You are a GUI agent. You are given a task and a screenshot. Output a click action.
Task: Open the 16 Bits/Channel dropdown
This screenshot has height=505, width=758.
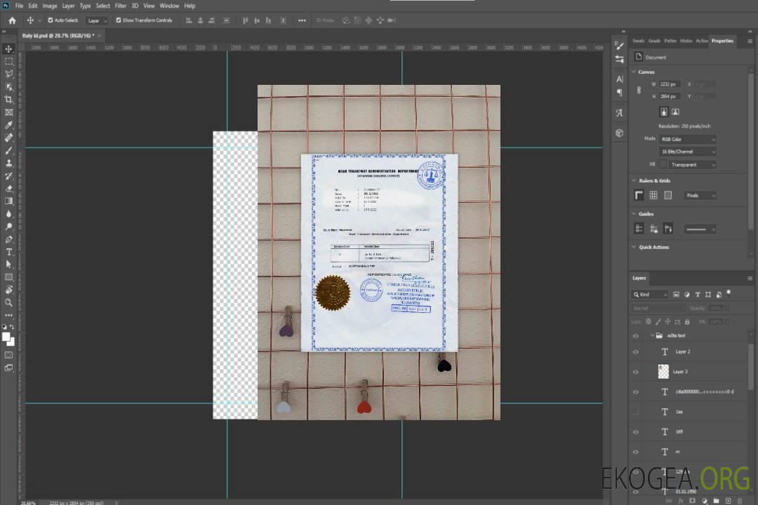689,151
